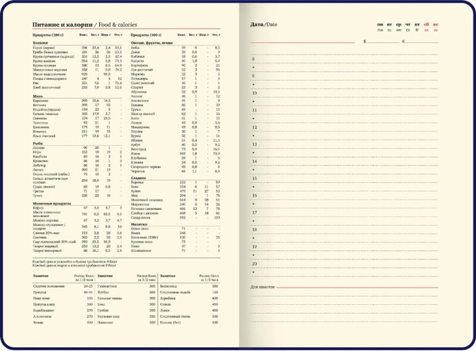Select the 'Напитки' category header
476x351 pixels.
pos(139,223)
